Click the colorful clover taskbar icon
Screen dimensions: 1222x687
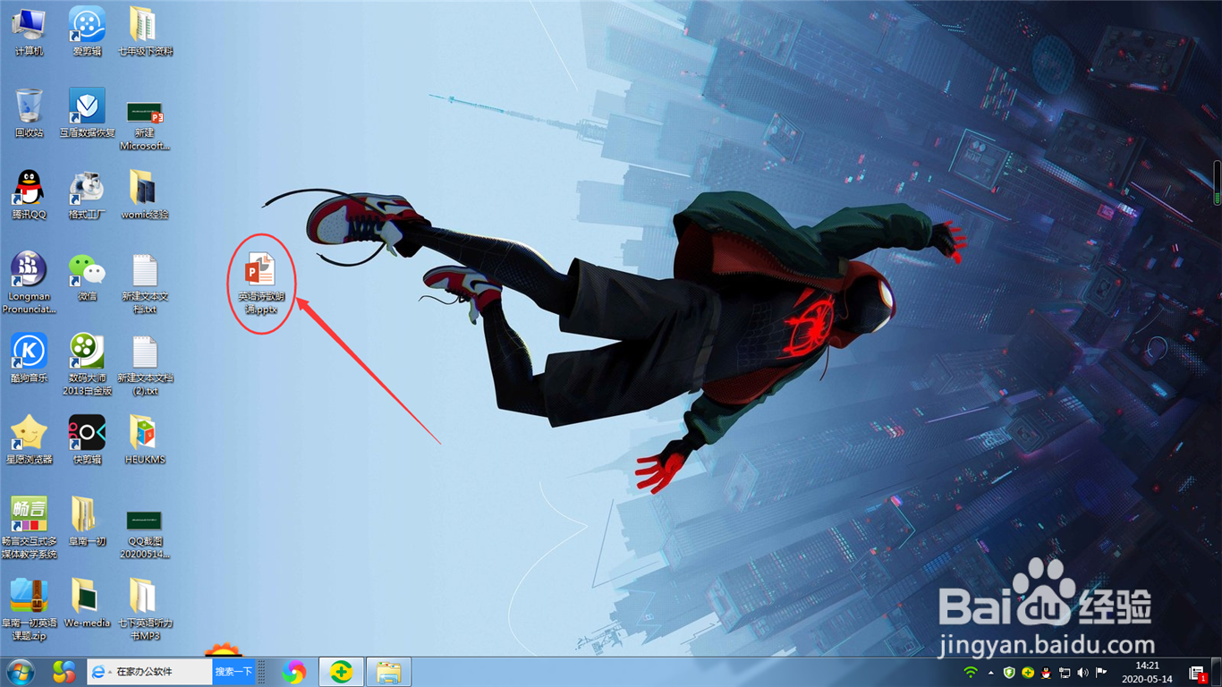pyautogui.click(x=64, y=672)
